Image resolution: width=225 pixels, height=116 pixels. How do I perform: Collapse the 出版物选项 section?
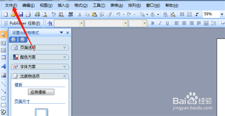coord(40,76)
